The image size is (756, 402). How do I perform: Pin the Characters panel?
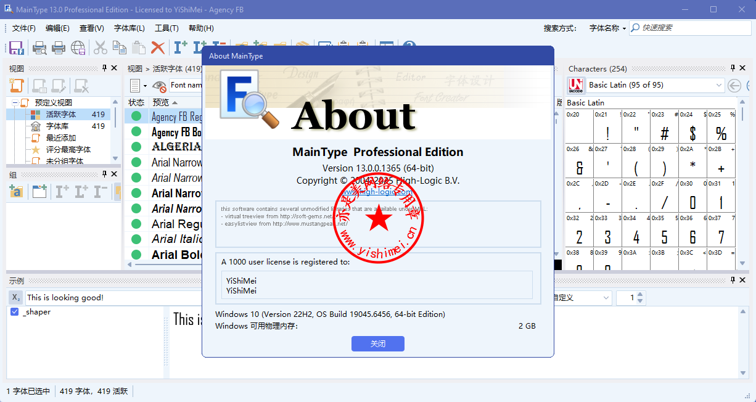pyautogui.click(x=733, y=68)
